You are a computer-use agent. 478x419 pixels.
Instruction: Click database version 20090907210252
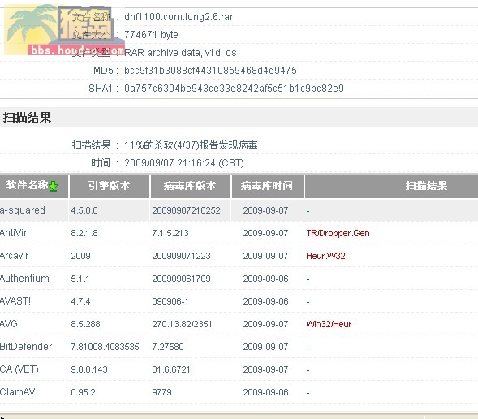tap(187, 210)
